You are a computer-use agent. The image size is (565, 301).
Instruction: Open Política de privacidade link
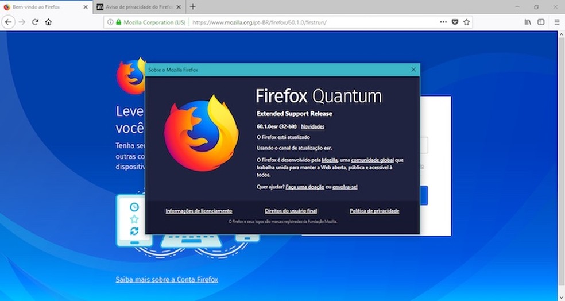coord(374,211)
